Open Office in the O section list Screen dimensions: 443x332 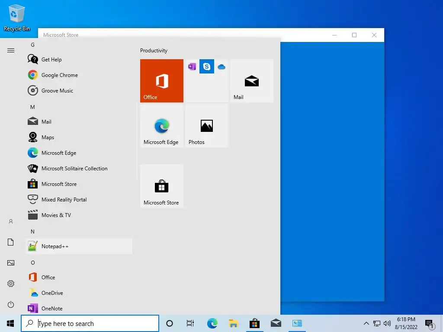point(79,277)
